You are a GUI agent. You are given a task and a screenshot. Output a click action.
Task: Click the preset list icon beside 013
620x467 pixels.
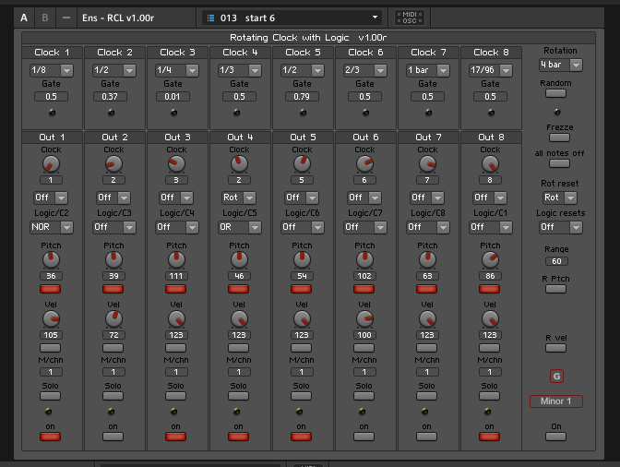pyautogui.click(x=210, y=18)
